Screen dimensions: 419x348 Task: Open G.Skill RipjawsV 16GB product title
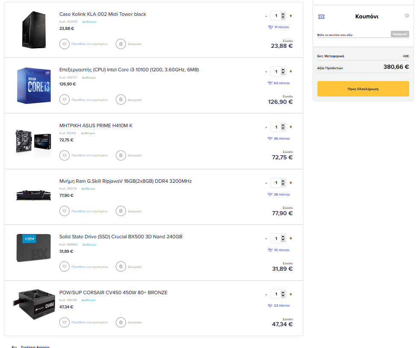pyautogui.click(x=125, y=181)
